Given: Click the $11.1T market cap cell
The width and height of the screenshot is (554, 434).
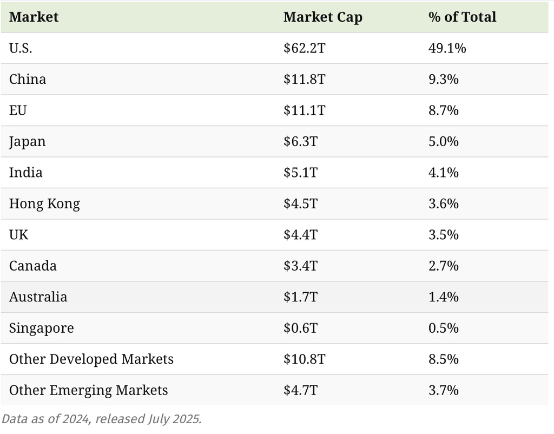Looking at the screenshot, I should coord(304,110).
